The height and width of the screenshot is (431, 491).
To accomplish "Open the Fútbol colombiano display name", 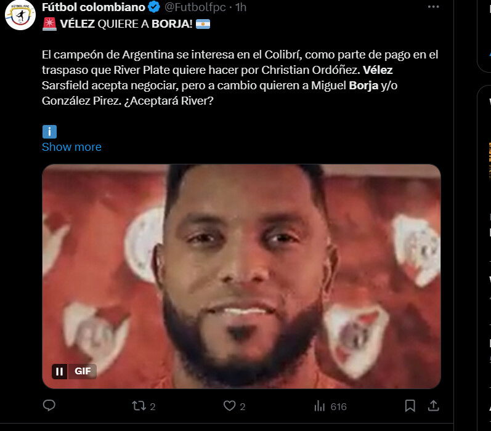I will [x=94, y=7].
